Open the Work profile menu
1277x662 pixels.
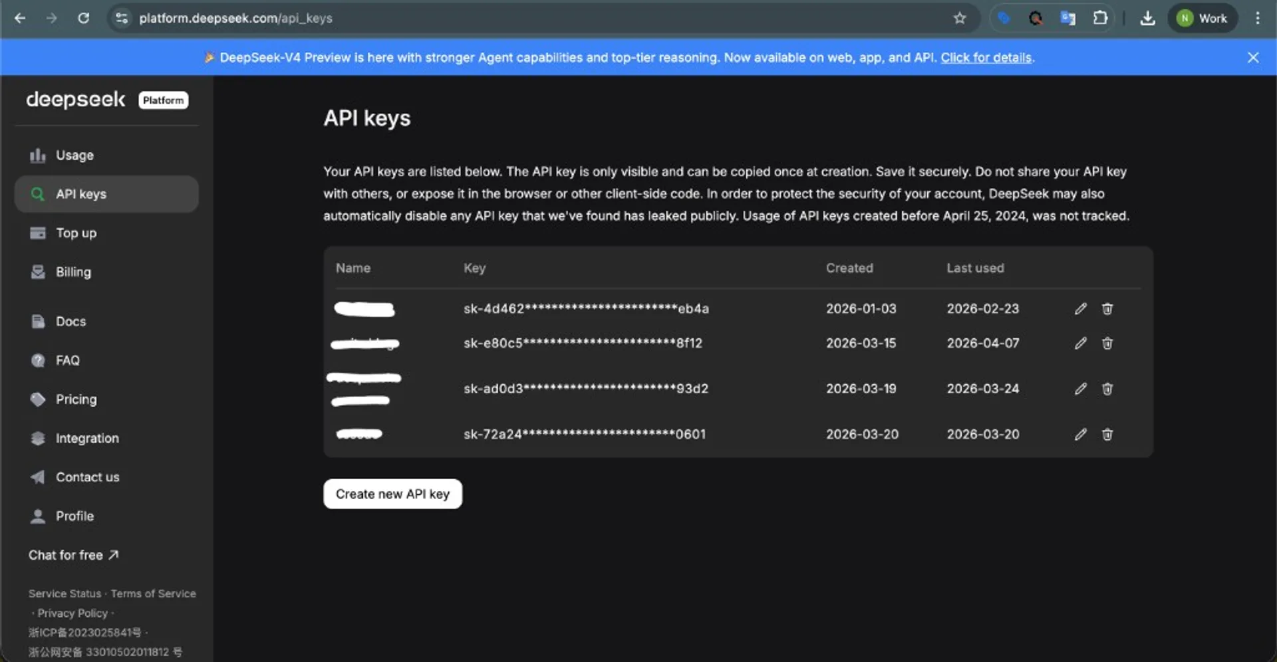[x=1203, y=18]
